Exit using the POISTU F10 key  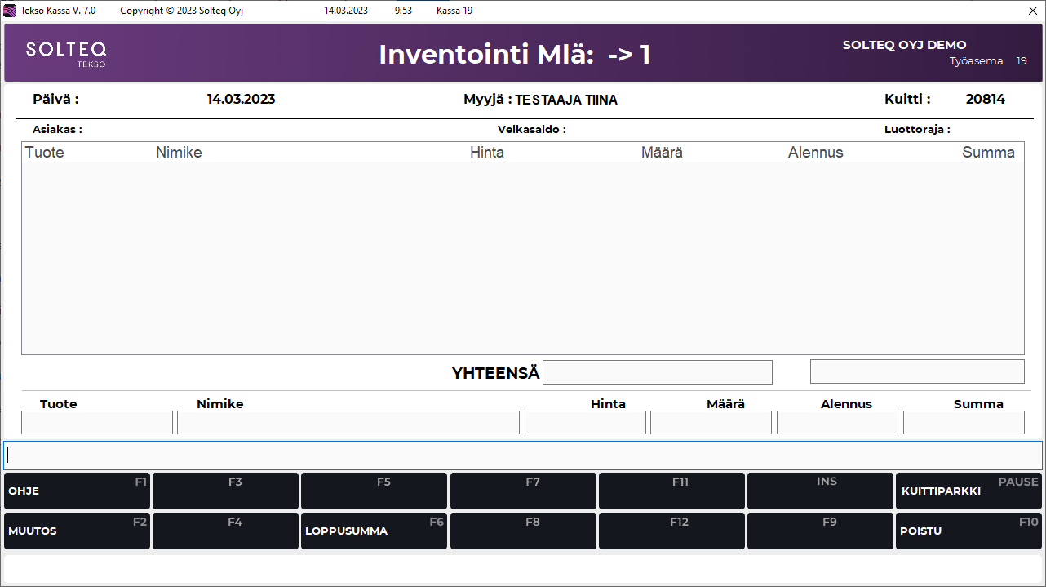point(968,531)
